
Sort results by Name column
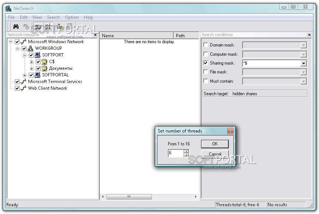pyautogui.click(x=137, y=36)
